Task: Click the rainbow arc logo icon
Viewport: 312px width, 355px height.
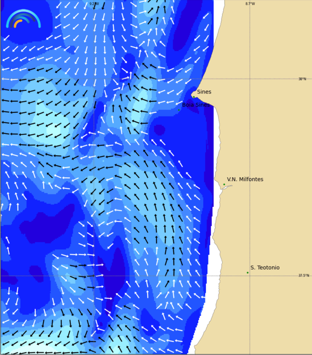Action: [23, 19]
